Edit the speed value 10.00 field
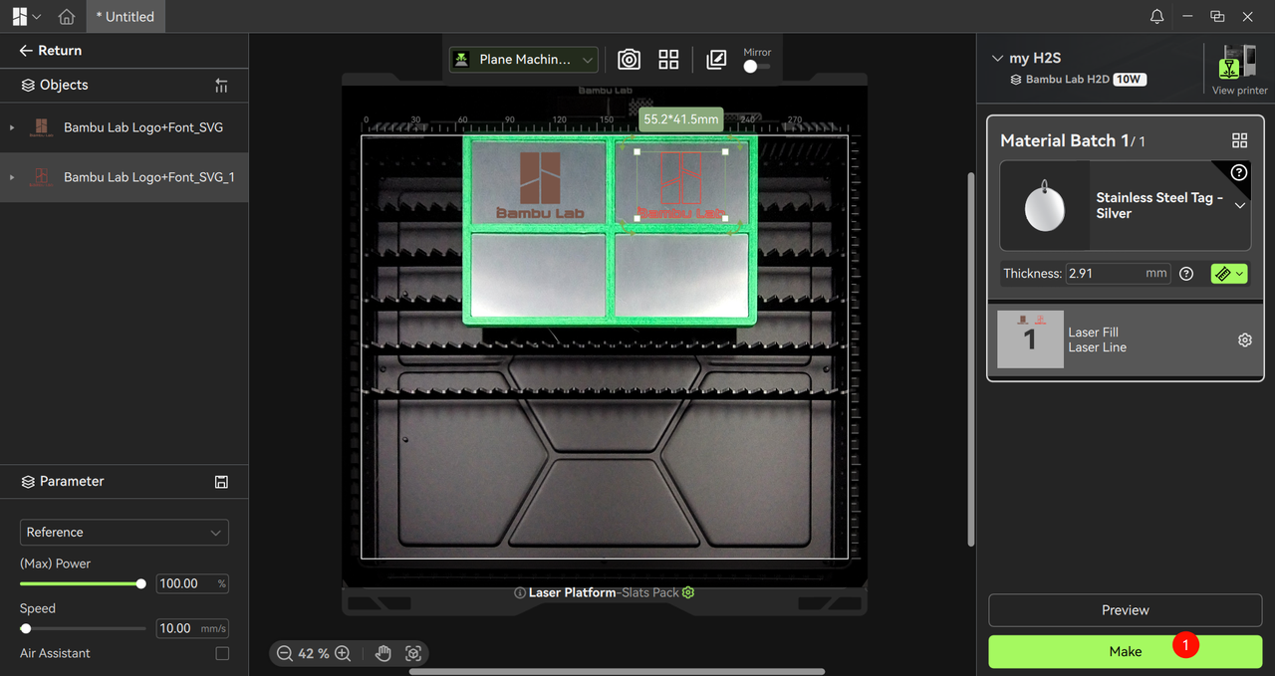Screen dimensions: 1275x676 pos(192,629)
